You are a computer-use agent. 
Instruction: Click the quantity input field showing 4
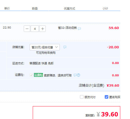tap(35, 29)
